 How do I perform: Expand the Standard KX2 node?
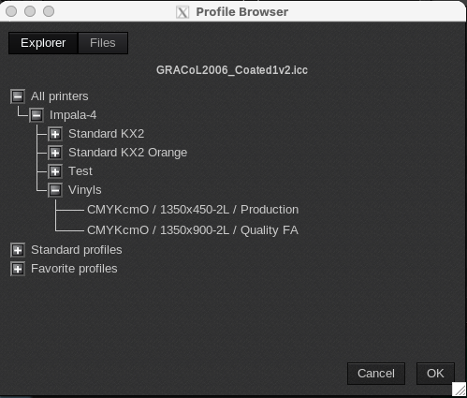(55, 134)
